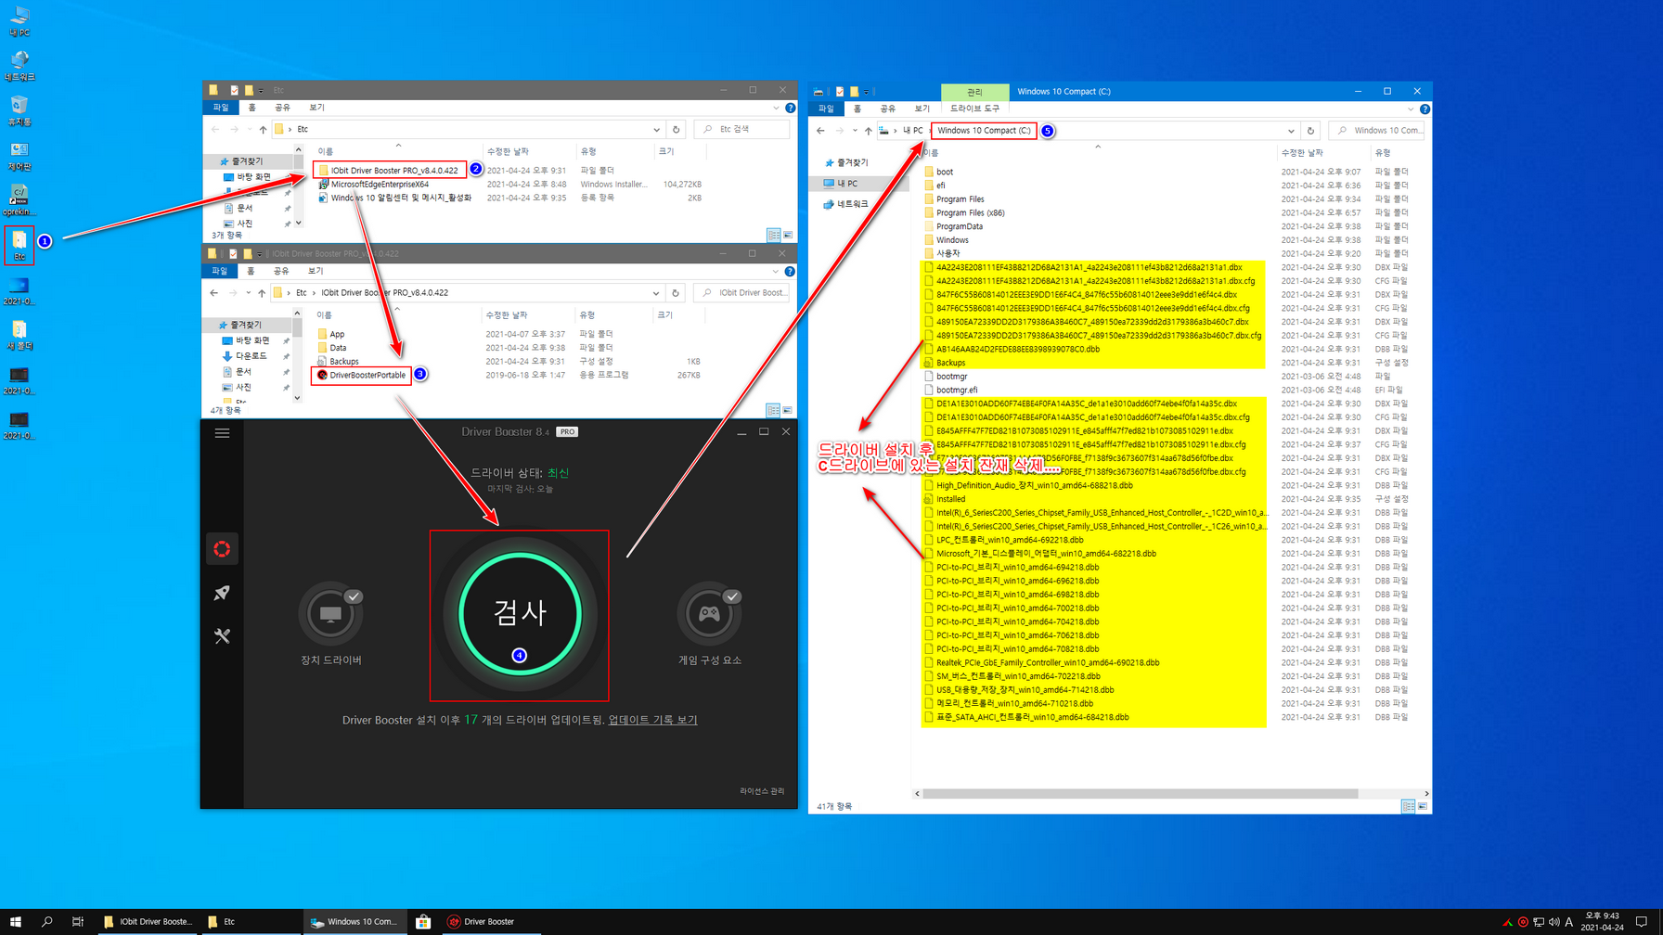Sort by 수정한 날짜 column in C: window
Viewport: 1663px width, 935px height.
(x=1302, y=152)
